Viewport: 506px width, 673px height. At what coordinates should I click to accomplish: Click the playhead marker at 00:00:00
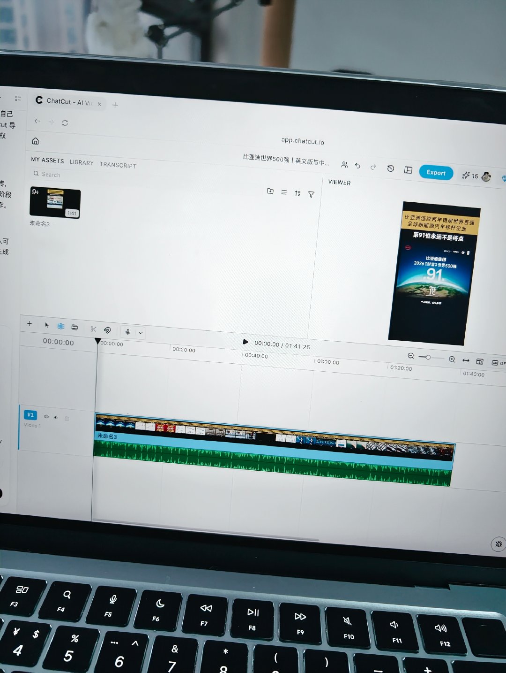point(97,341)
